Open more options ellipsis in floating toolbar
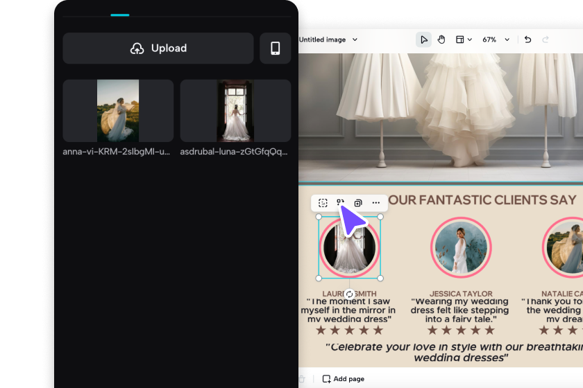Screen dimensions: 583x388 coord(376,203)
